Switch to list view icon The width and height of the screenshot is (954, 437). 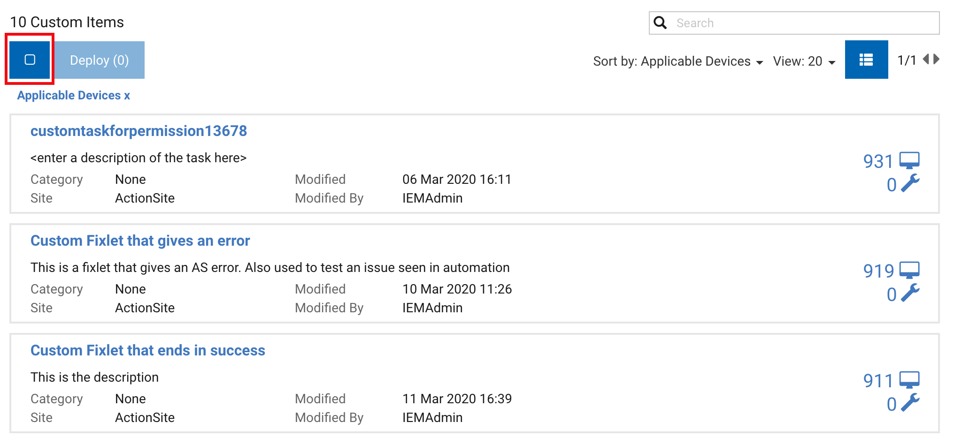pos(866,60)
